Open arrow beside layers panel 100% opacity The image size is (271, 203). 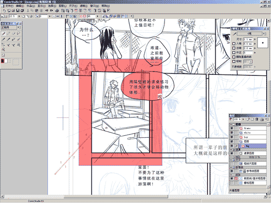click(243, 119)
